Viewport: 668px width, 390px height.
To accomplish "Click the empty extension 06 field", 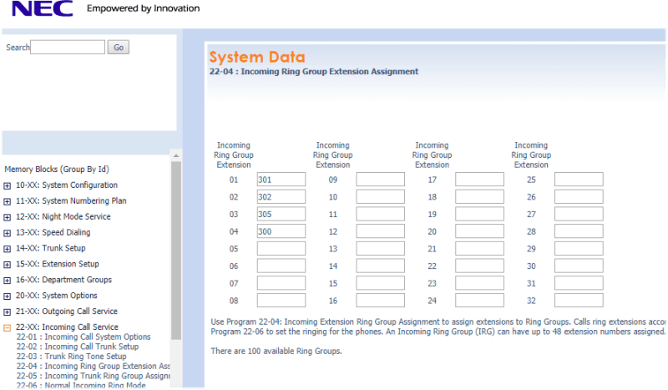I will coord(281,266).
